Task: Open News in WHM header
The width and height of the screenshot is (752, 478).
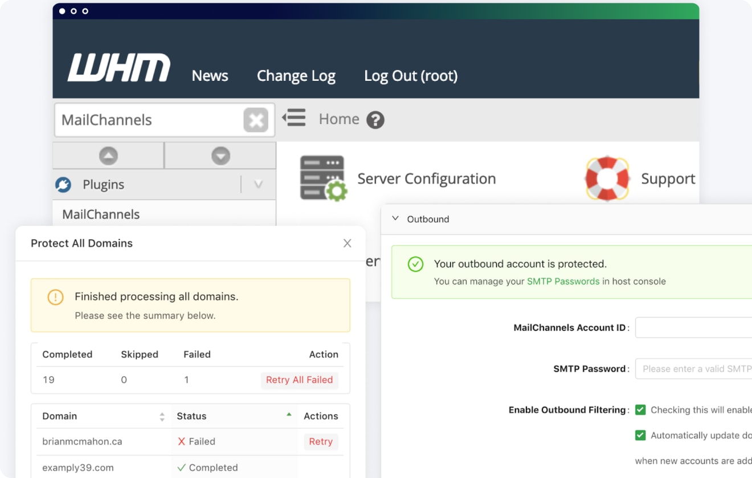Action: 210,76
